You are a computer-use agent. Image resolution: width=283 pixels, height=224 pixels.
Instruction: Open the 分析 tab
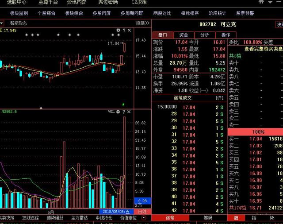[205, 35]
